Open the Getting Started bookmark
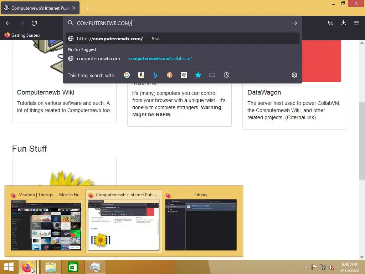 (x=22, y=35)
